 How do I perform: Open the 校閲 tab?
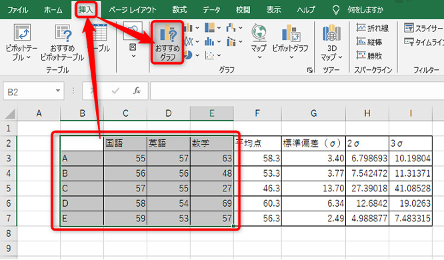tap(243, 10)
